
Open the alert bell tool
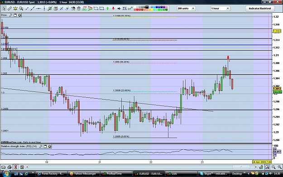click(15, 9)
